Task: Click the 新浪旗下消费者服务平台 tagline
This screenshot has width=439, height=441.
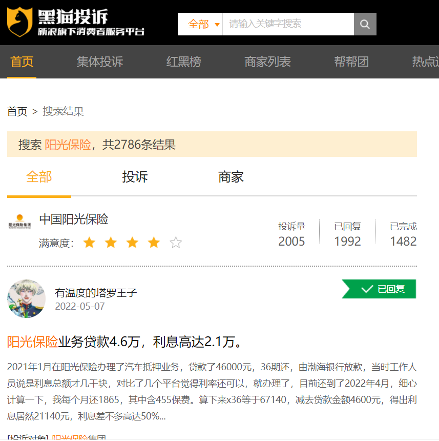Action: [x=91, y=31]
